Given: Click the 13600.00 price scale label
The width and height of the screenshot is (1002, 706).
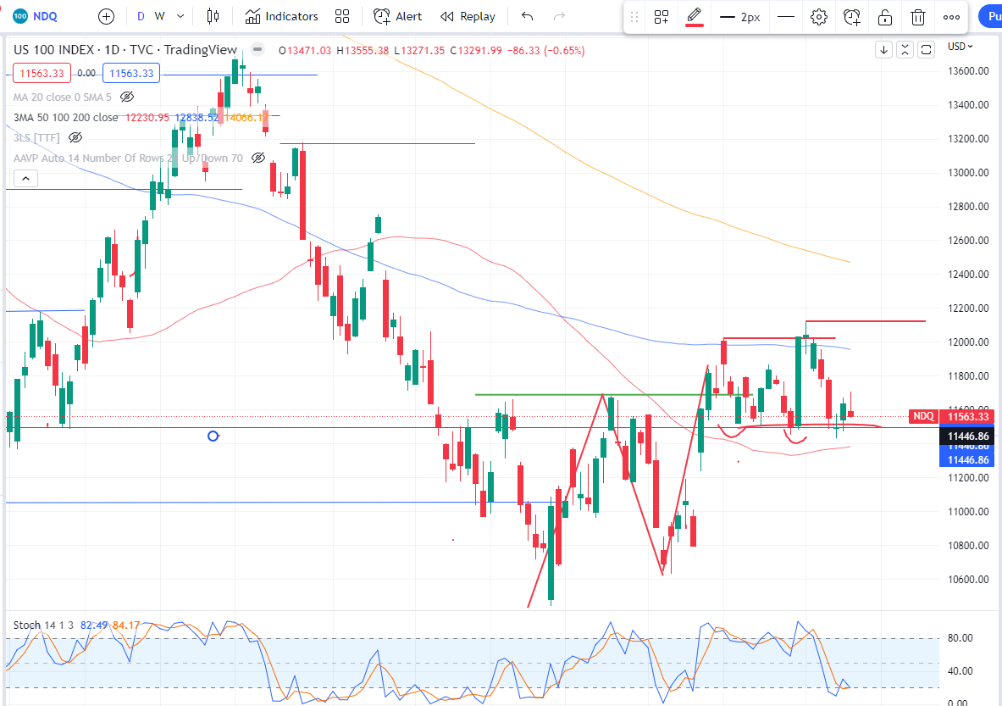Looking at the screenshot, I should (968, 71).
